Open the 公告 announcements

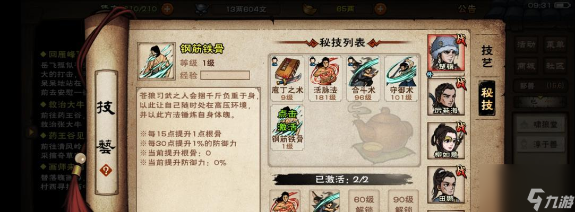coord(467,9)
